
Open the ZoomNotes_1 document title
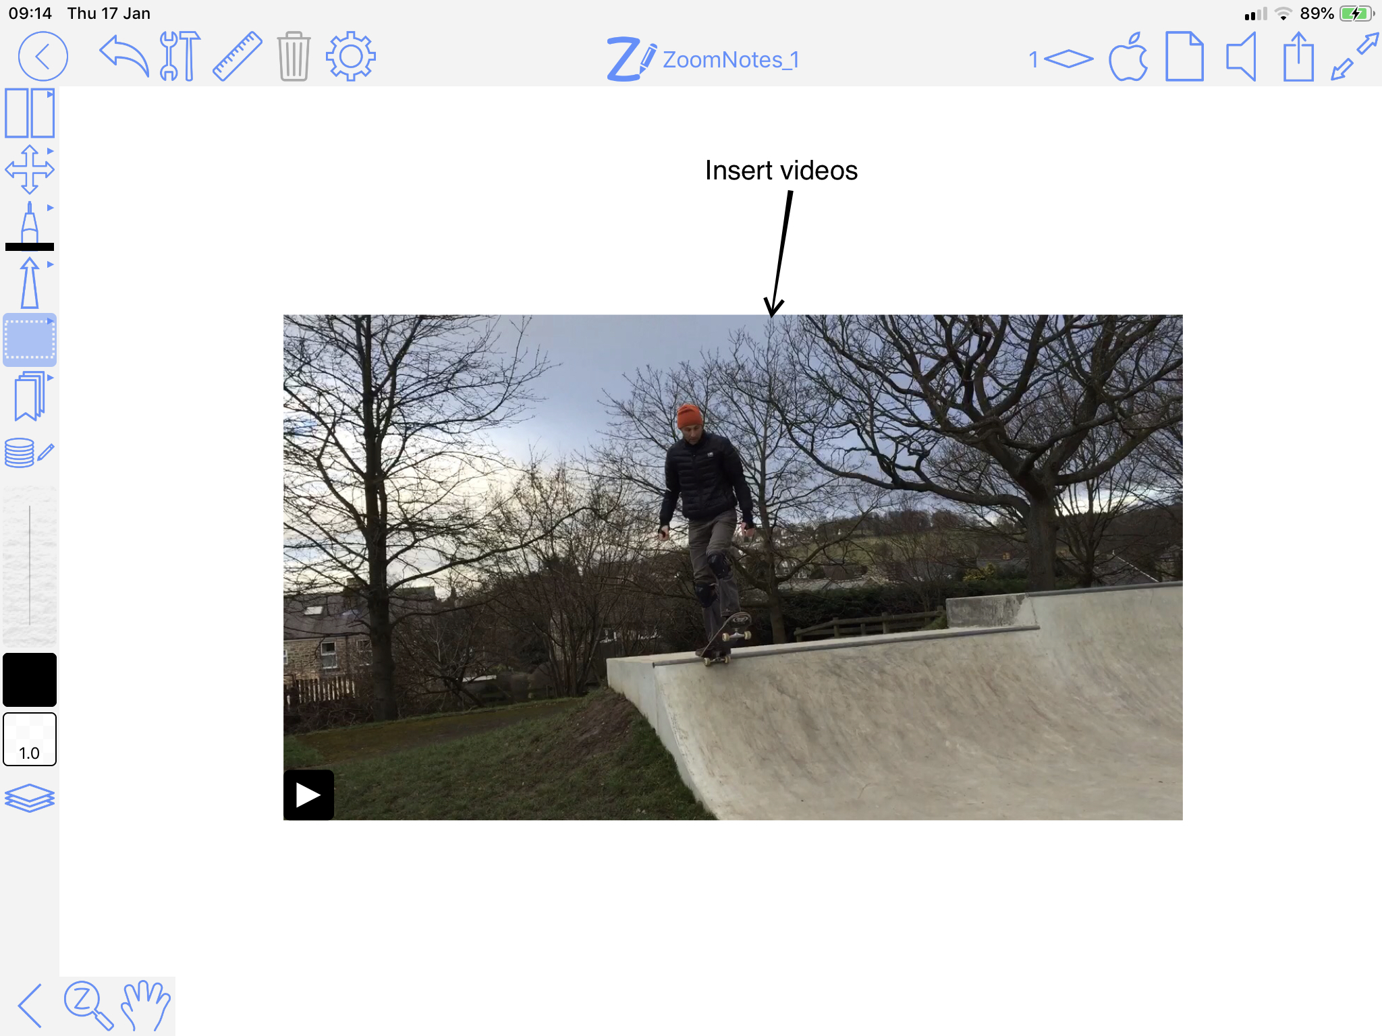731,59
